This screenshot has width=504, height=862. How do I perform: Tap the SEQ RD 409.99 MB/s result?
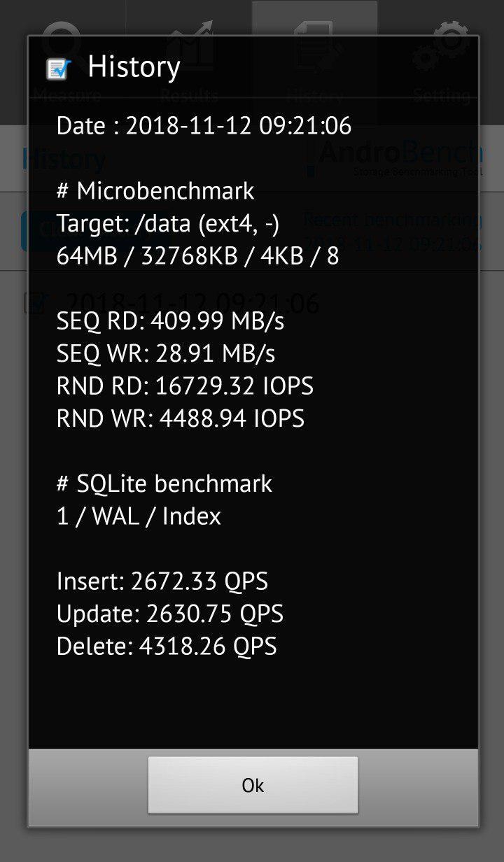(170, 322)
